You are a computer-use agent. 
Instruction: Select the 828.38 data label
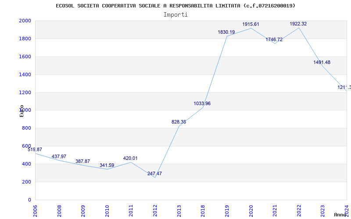[x=179, y=122]
